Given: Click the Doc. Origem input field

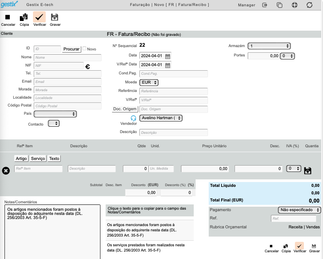Looking at the screenshot, I should point(173,109).
